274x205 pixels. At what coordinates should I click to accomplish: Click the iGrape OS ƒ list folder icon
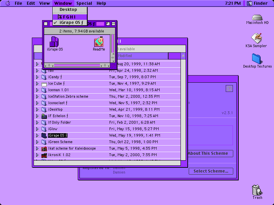pyautogui.click(x=44, y=135)
